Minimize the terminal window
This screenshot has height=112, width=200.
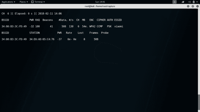coord(188,6)
